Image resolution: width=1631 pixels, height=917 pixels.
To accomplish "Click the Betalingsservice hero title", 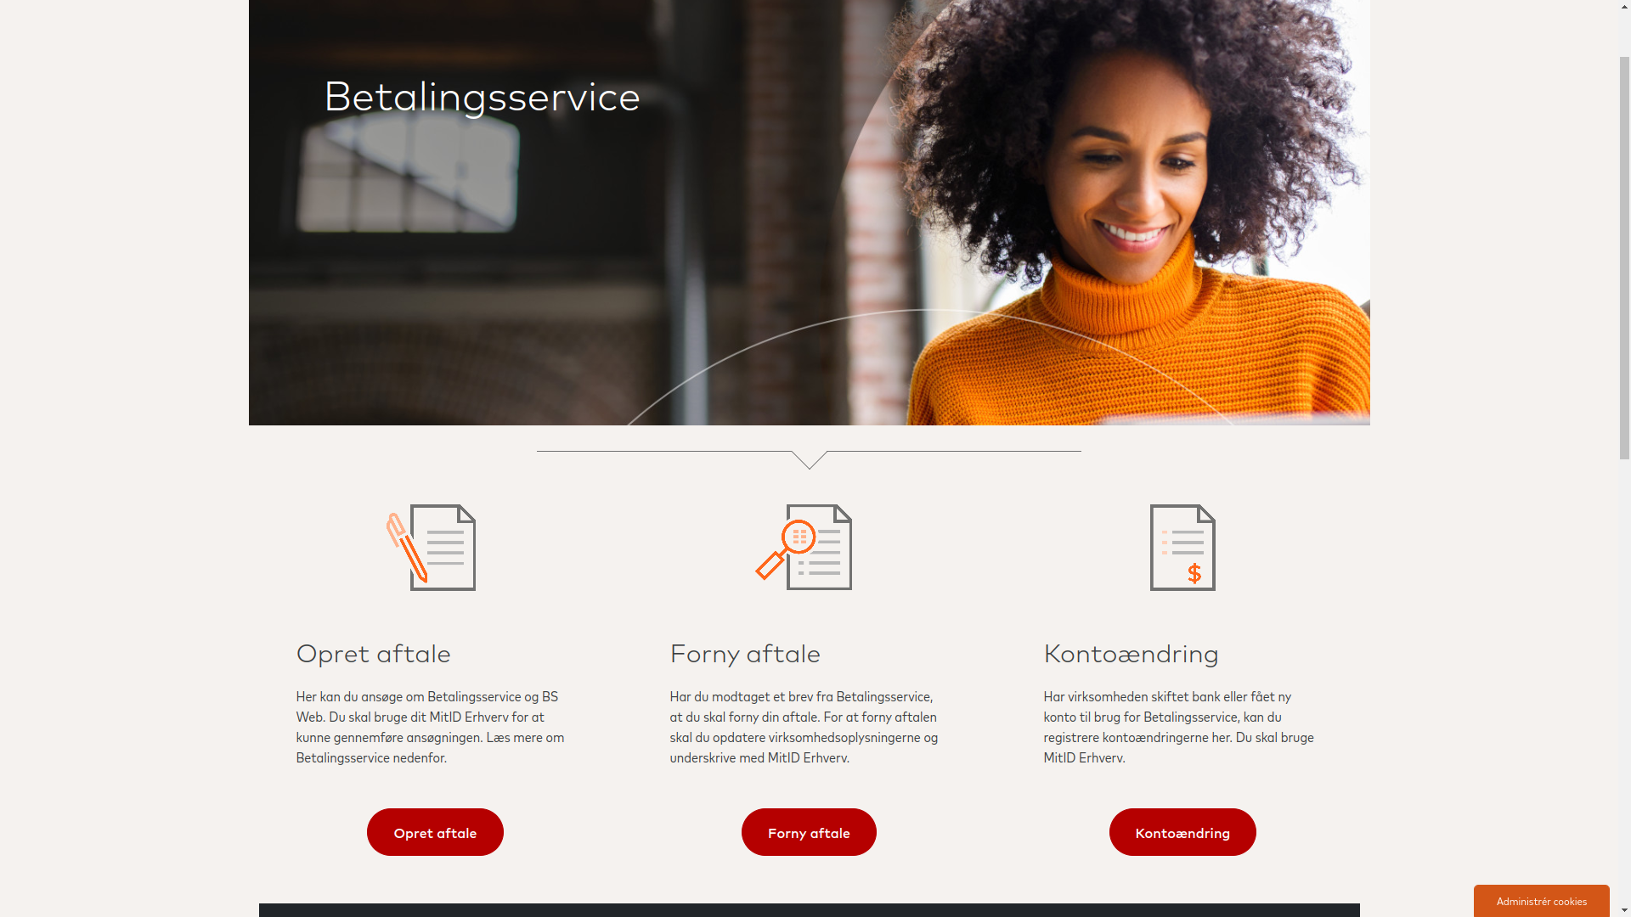I will pos(482,96).
